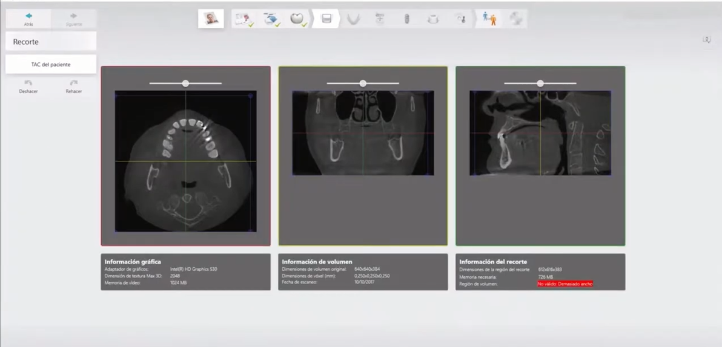
Task: Click the Memoria necesaria label
Action: (479, 277)
